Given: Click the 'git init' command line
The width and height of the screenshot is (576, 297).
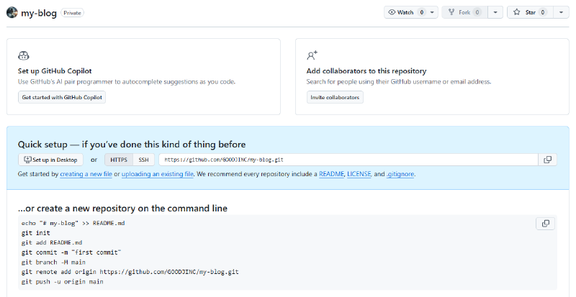Looking at the screenshot, I should tap(35, 233).
